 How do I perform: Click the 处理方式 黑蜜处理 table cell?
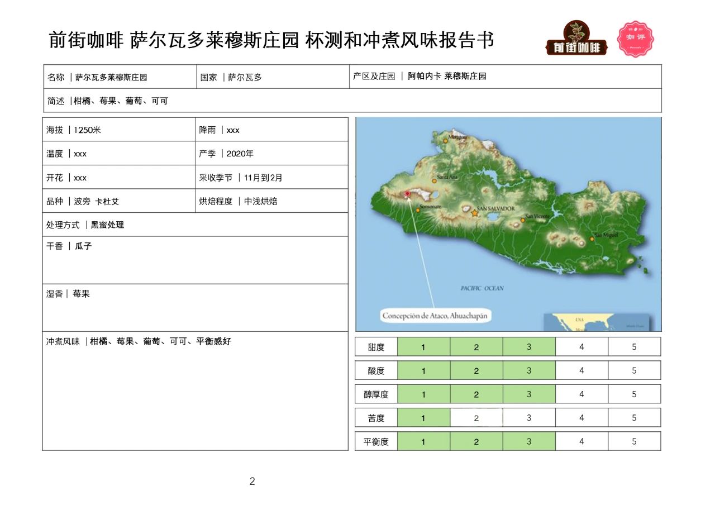tap(195, 225)
